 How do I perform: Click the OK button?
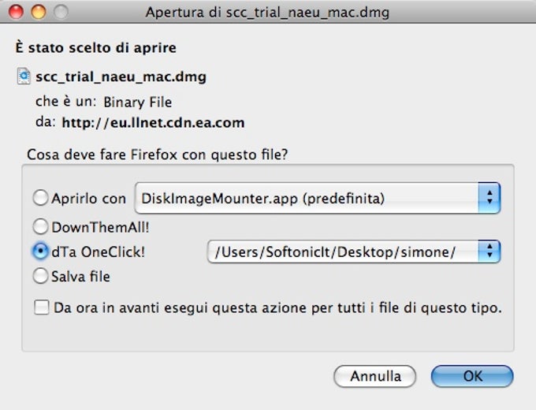pos(472,376)
